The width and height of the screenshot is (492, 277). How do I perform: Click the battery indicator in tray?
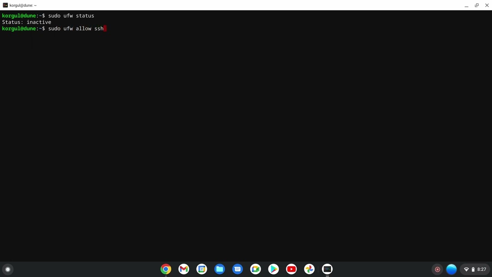pos(473,270)
